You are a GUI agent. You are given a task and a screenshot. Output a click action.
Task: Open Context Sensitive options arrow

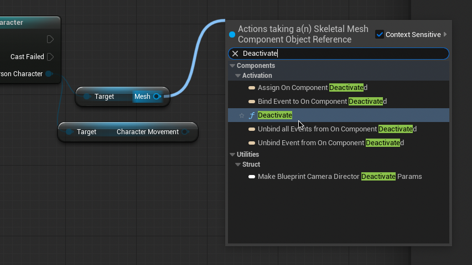click(x=445, y=34)
